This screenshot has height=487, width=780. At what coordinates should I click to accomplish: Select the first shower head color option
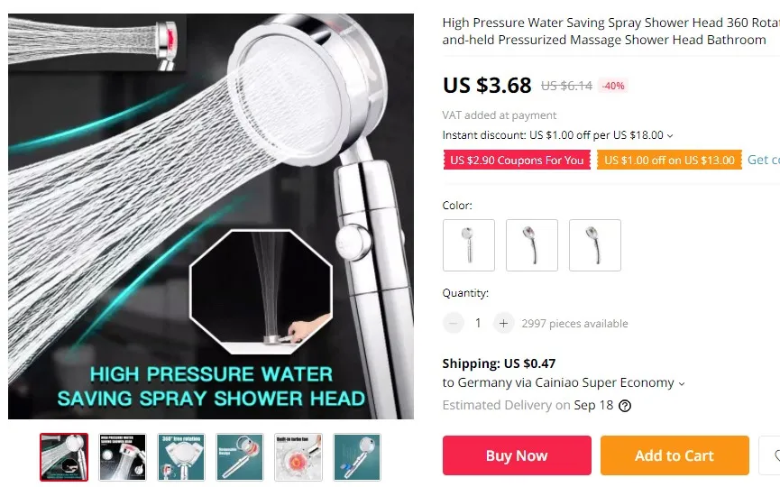point(469,245)
